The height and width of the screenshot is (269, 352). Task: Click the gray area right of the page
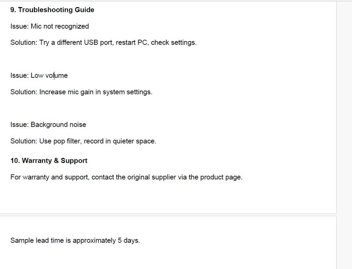click(344, 135)
